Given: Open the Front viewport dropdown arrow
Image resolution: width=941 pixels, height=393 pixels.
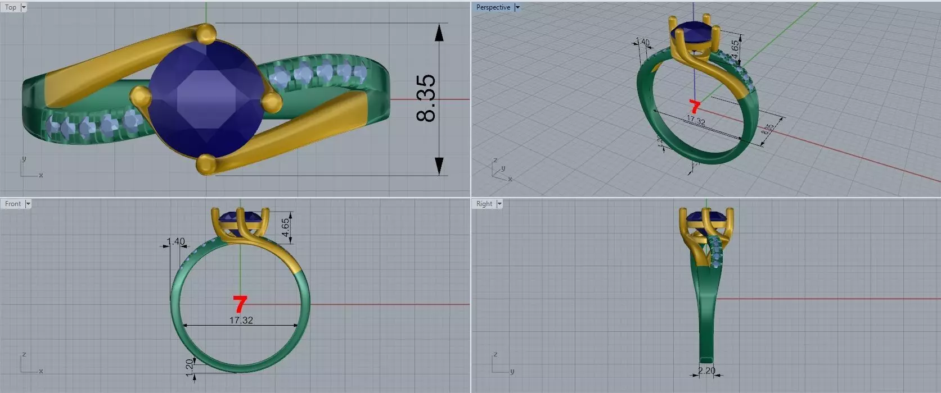Looking at the screenshot, I should [28, 204].
